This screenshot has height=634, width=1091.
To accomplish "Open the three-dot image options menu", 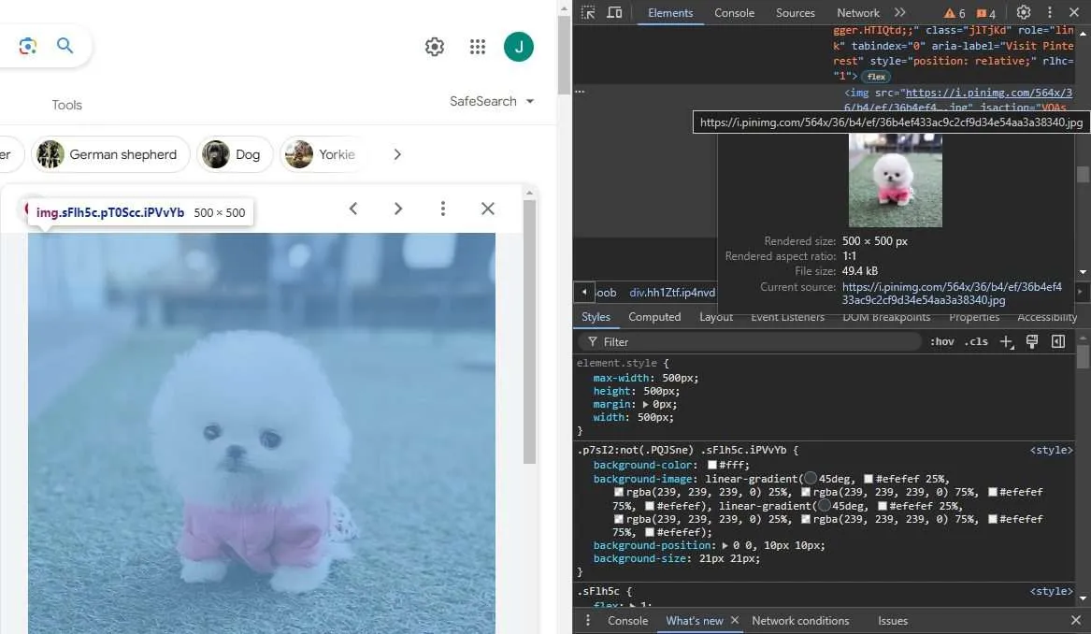I will pyautogui.click(x=442, y=209).
